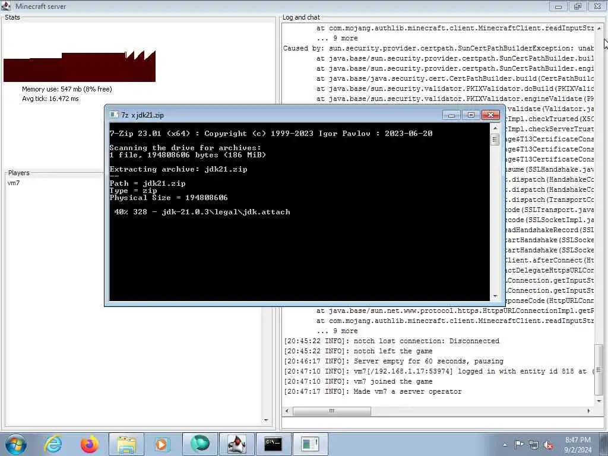Click log line 'notch lost connection: Disconnected'

pos(391,341)
